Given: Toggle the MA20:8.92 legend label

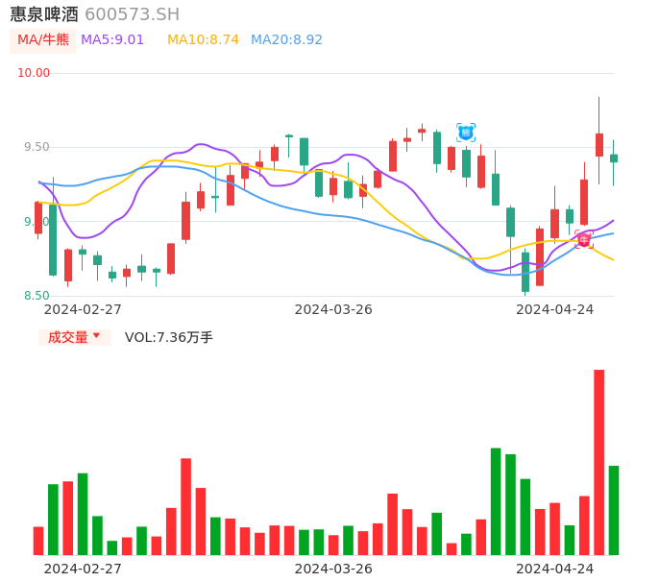Looking at the screenshot, I should click(x=286, y=40).
